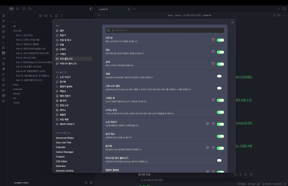Open Sync plugin settings gear
The width and height of the screenshot is (288, 186).
[x=208, y=147]
